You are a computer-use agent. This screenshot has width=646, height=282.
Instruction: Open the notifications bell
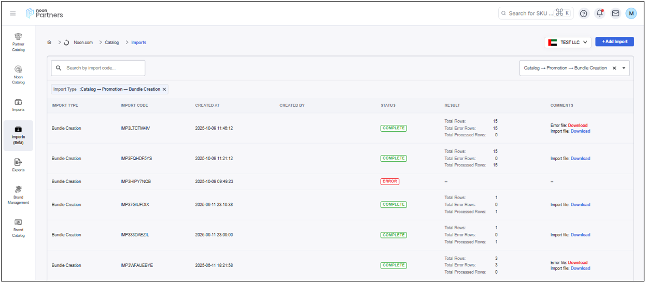(600, 13)
